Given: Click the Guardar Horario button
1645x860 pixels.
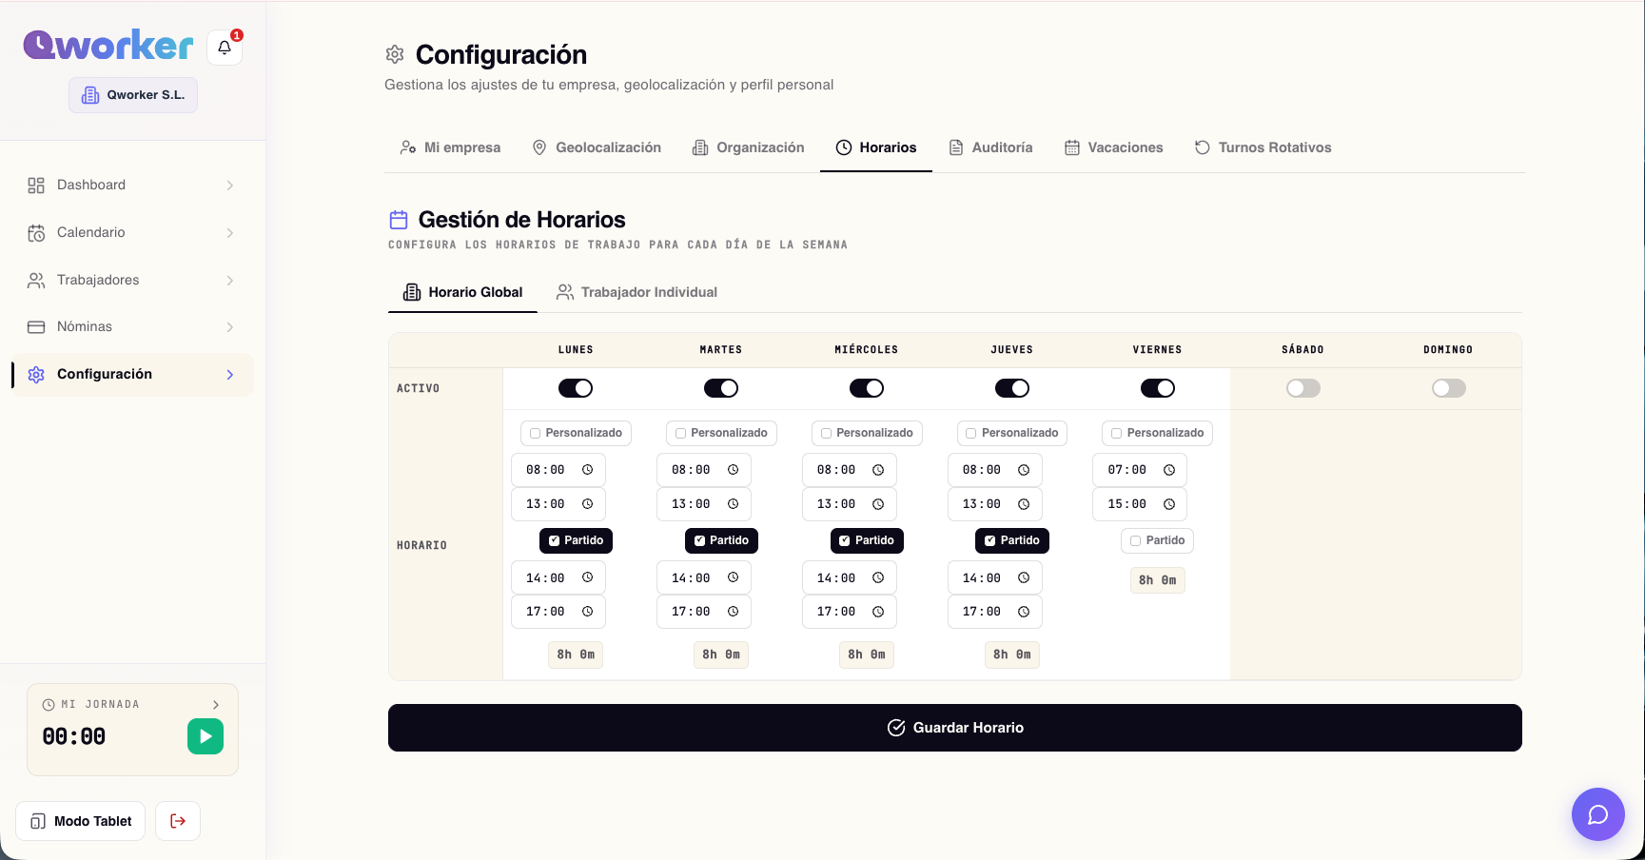Looking at the screenshot, I should point(955,728).
